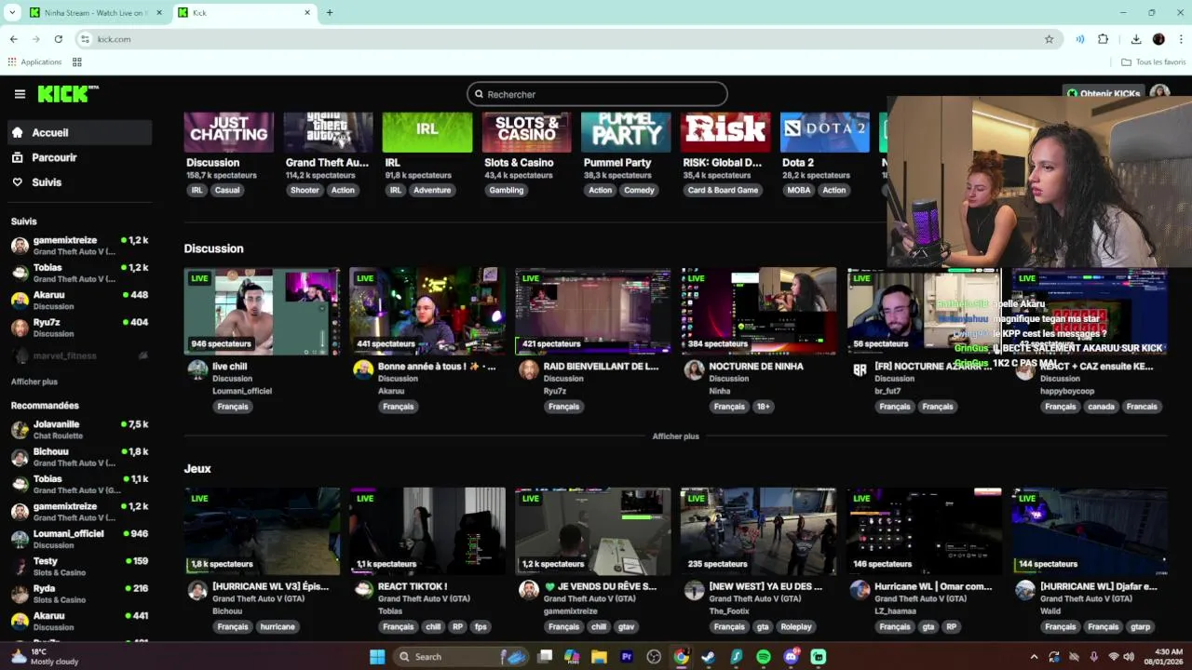Open the Pummel Party category tile
The height and width of the screenshot is (670, 1192).
[x=626, y=132]
